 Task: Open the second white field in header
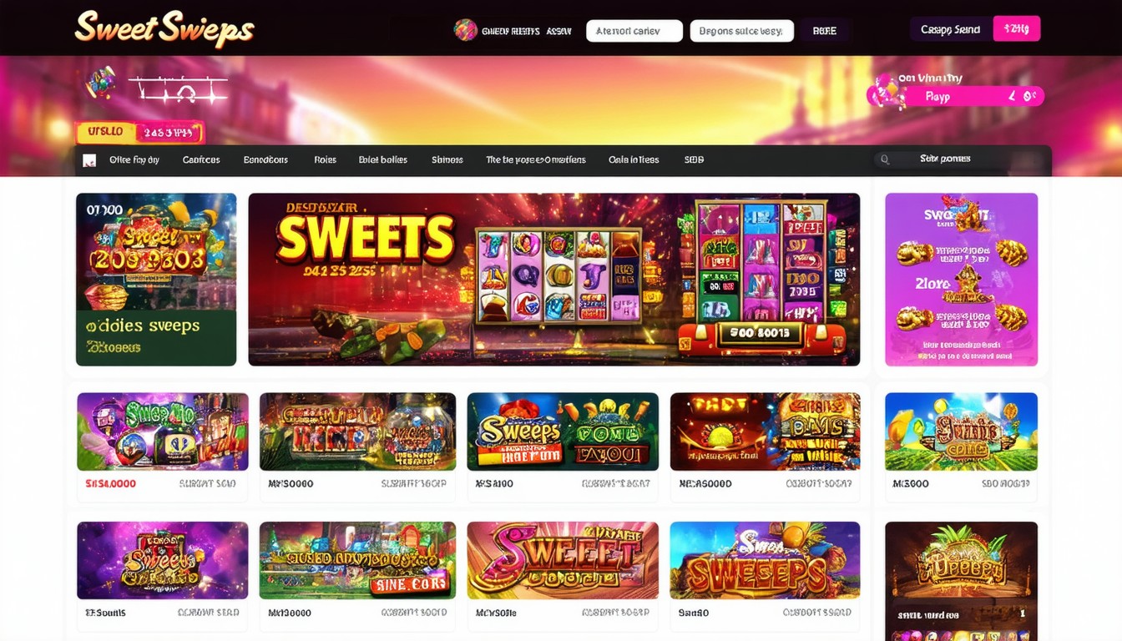741,31
